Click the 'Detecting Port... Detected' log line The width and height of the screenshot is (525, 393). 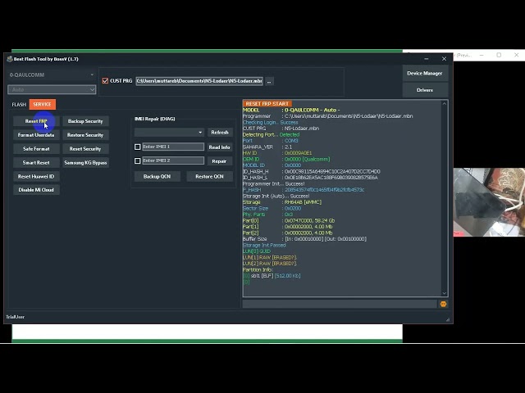[x=271, y=134]
